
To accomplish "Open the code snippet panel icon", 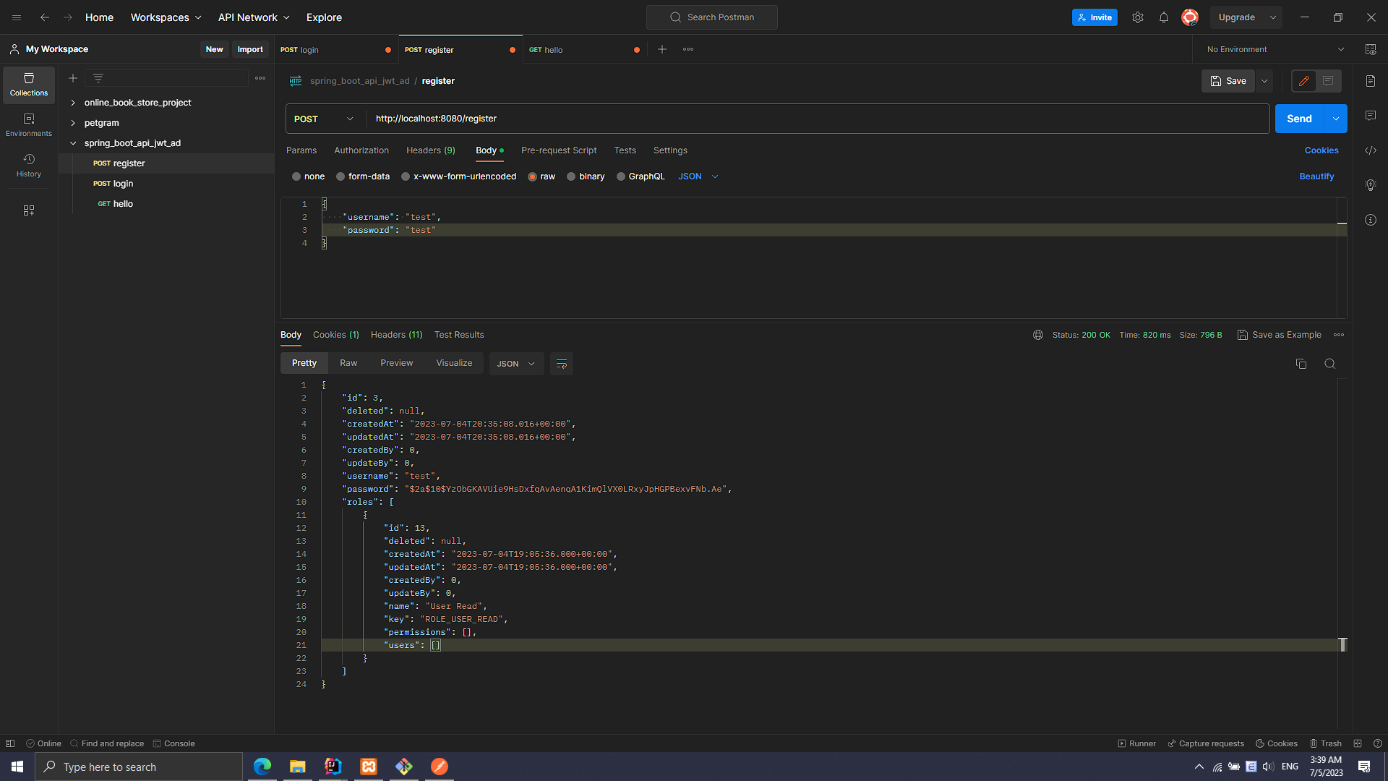I will 1371,150.
